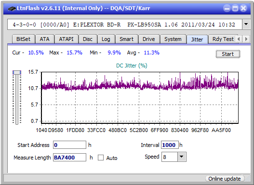Click the DC Jitter (%) chart title
The image size is (254, 185).
tap(132, 66)
